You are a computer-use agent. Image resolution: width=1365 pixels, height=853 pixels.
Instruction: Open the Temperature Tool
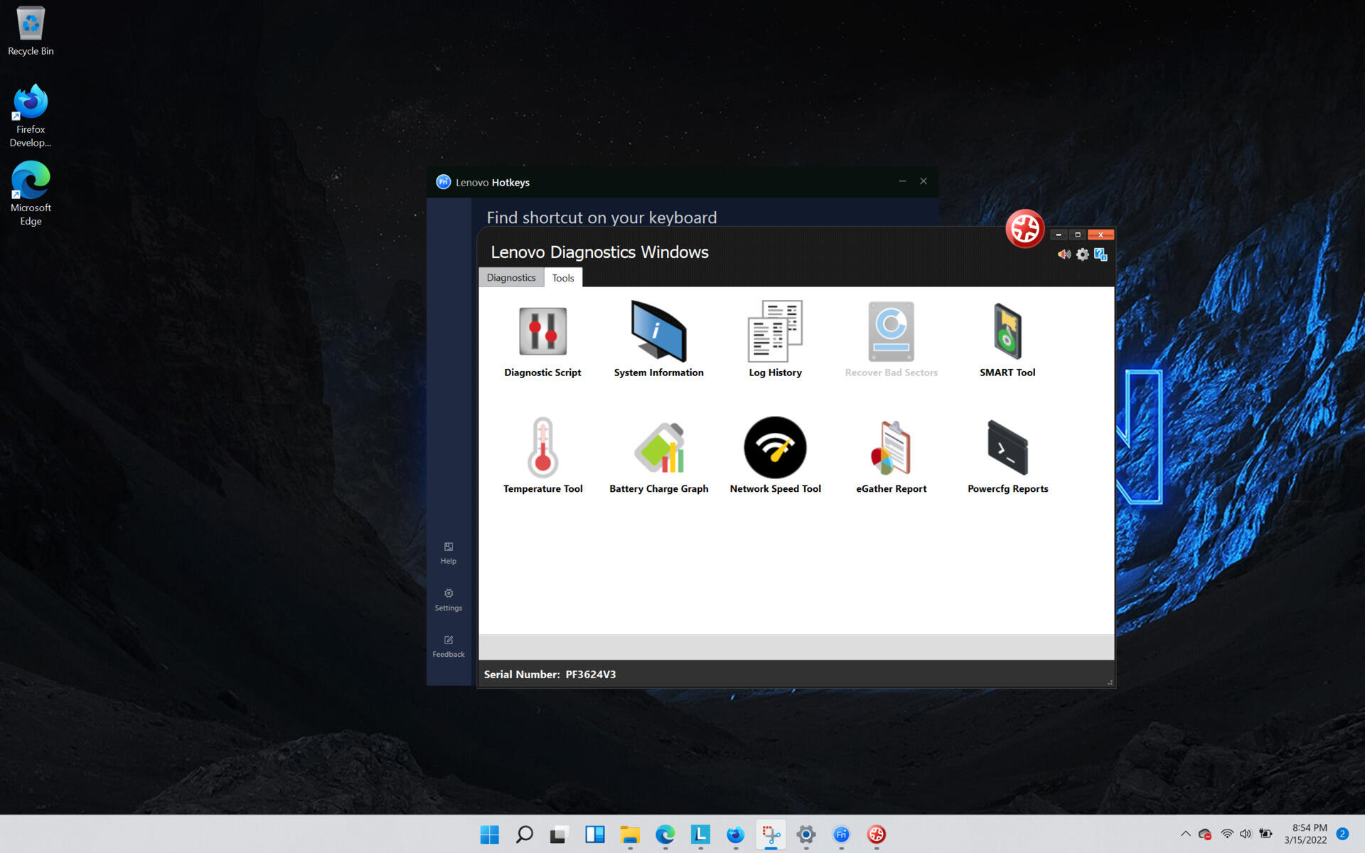(x=542, y=456)
